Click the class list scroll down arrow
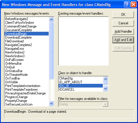This screenshot has height=123, width=138. tap(105, 89)
